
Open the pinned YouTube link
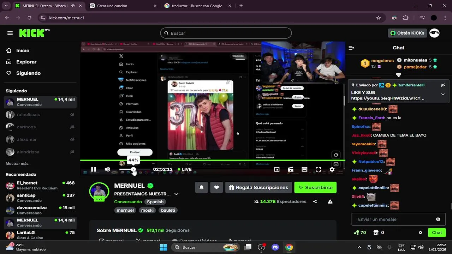pyautogui.click(x=388, y=98)
